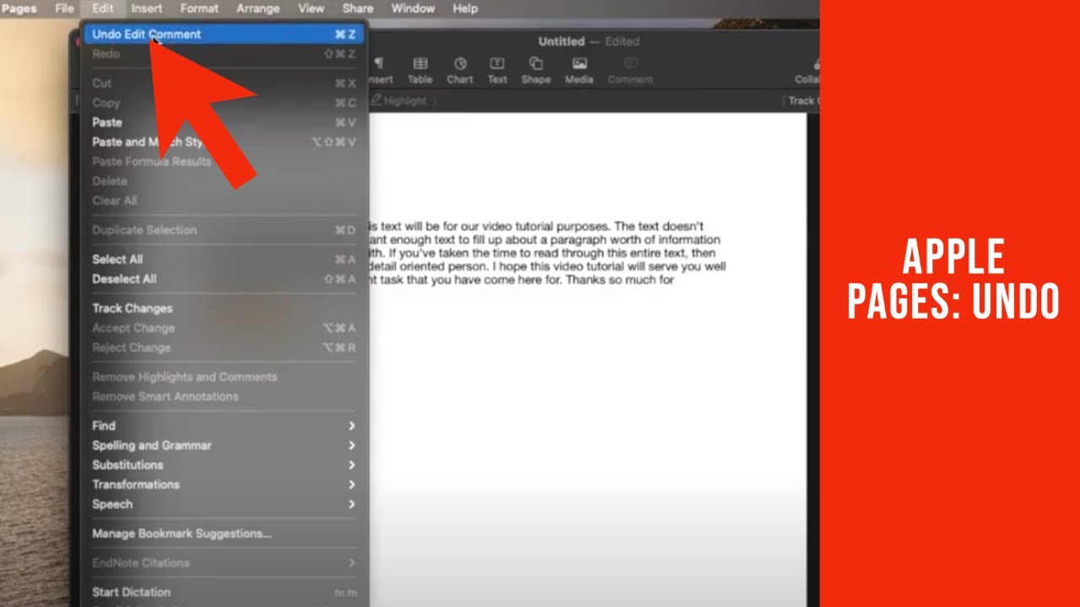Expand the Find submenu
Image resolution: width=1080 pixels, height=607 pixels.
pyautogui.click(x=224, y=426)
